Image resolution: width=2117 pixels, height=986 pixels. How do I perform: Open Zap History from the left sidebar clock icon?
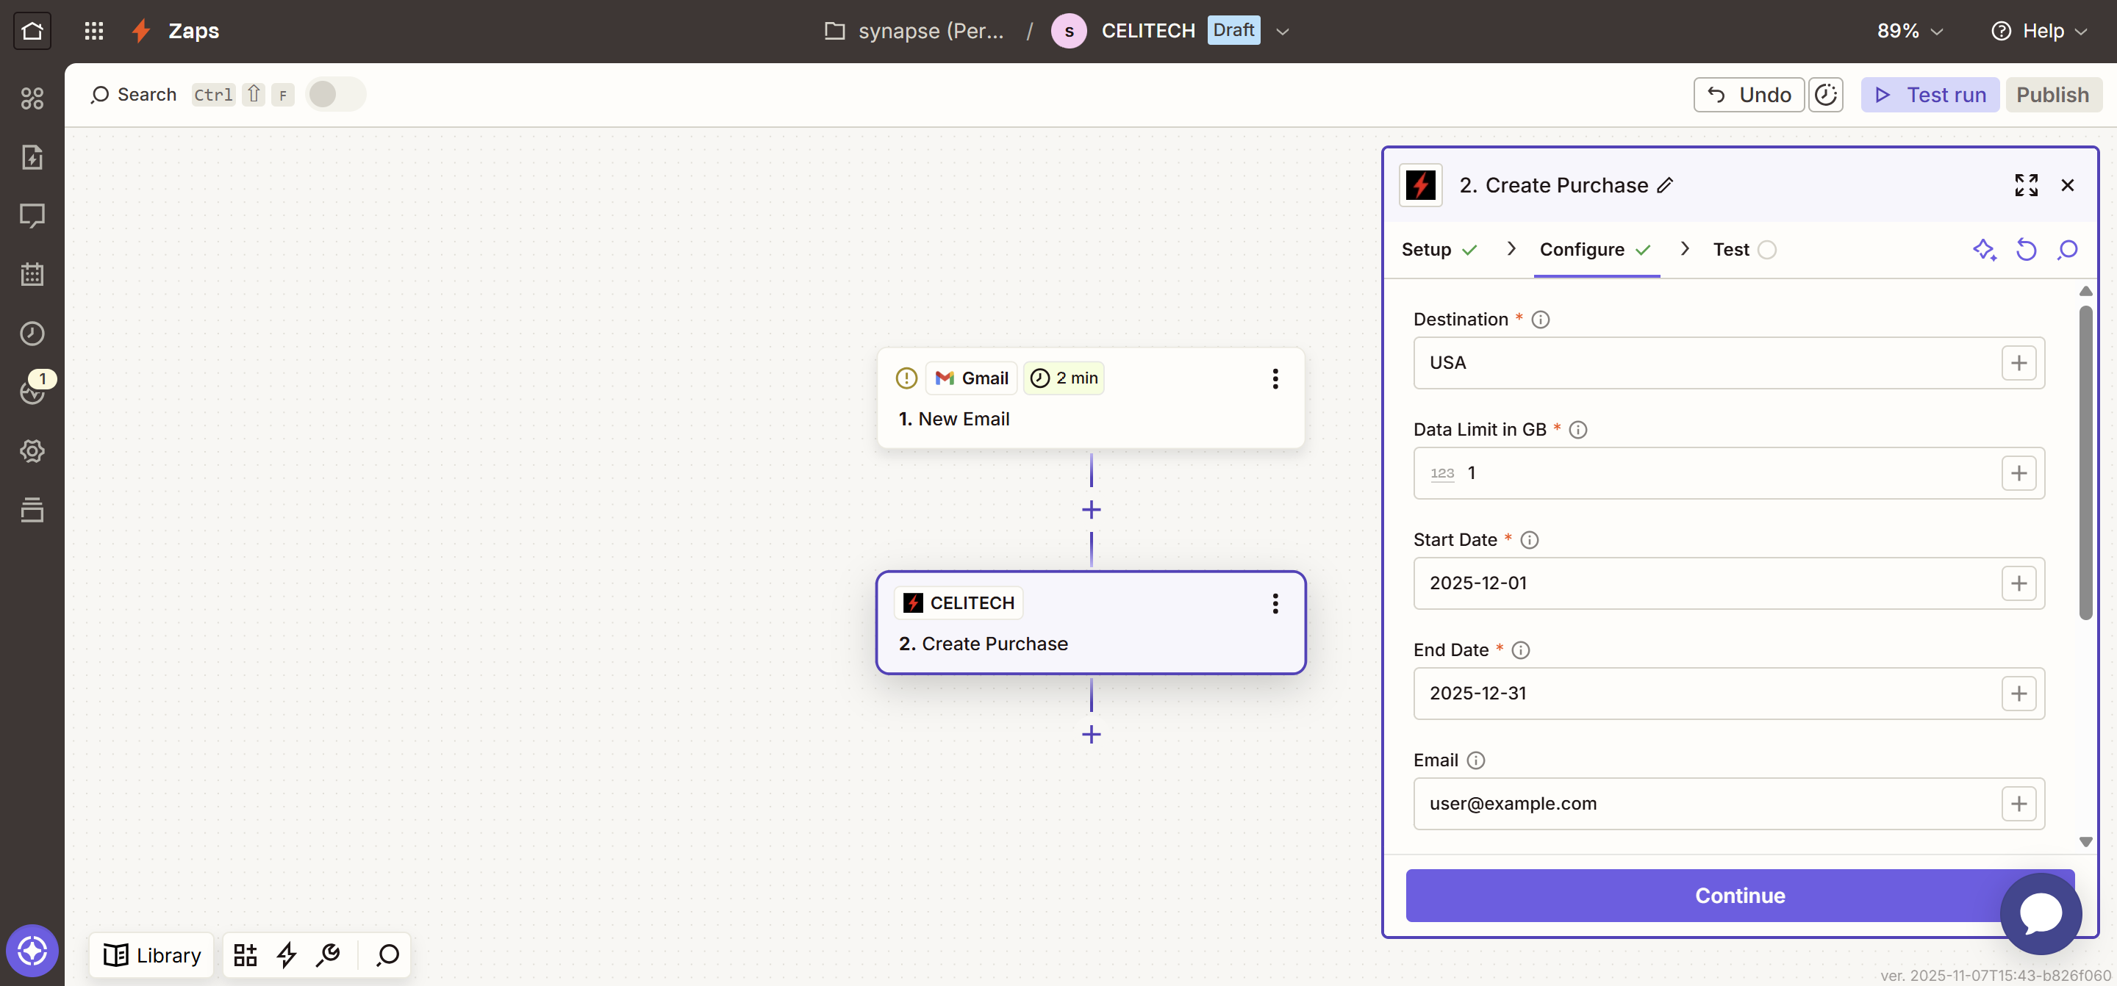click(32, 333)
